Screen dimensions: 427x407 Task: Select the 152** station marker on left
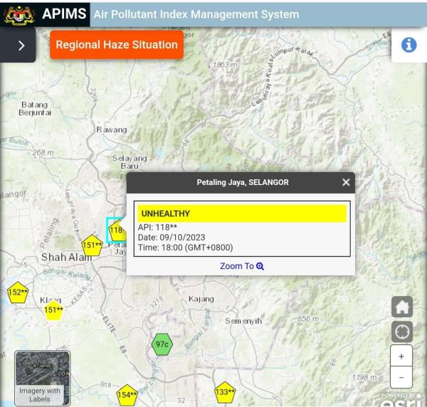click(x=18, y=292)
